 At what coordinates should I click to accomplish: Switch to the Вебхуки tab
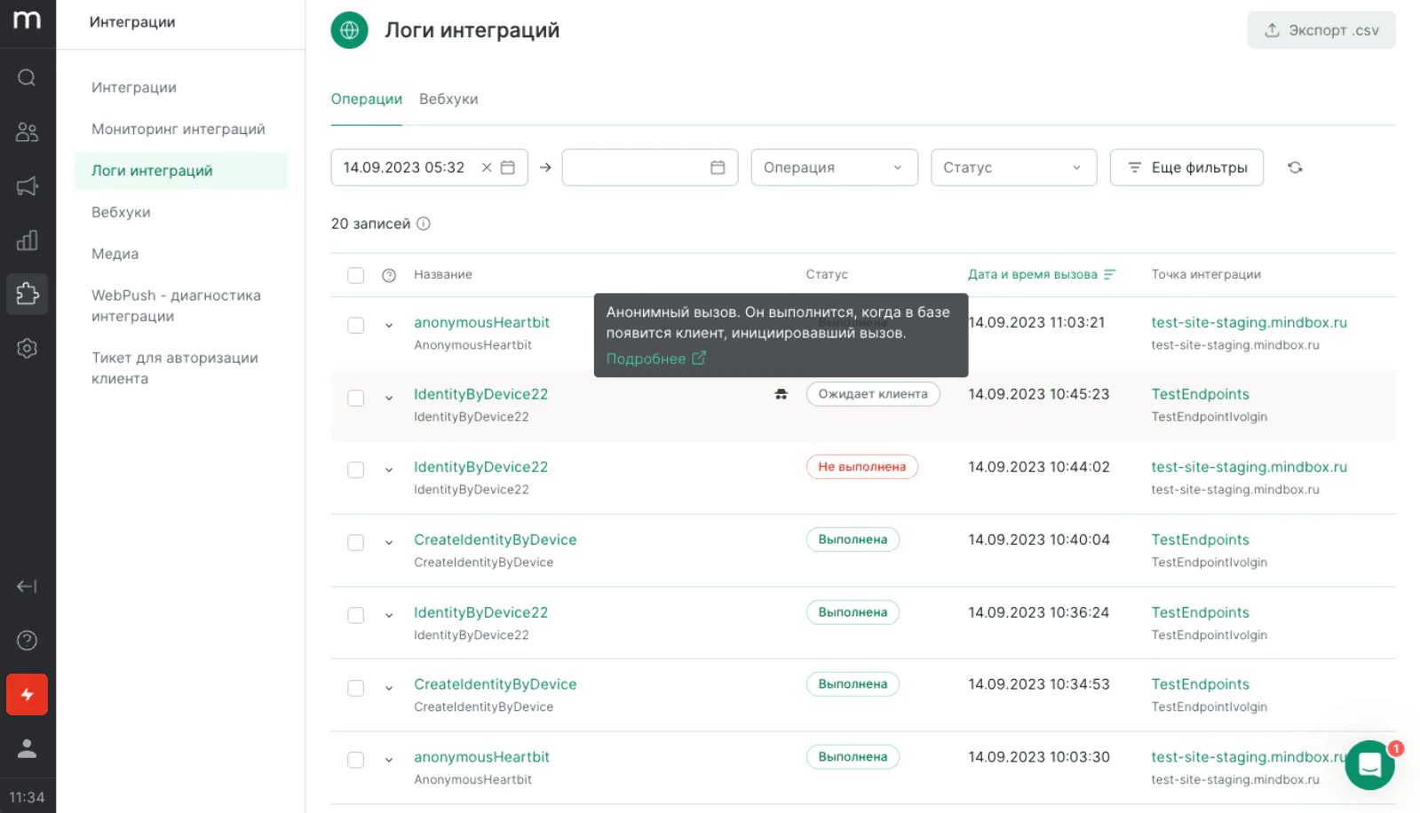click(448, 99)
